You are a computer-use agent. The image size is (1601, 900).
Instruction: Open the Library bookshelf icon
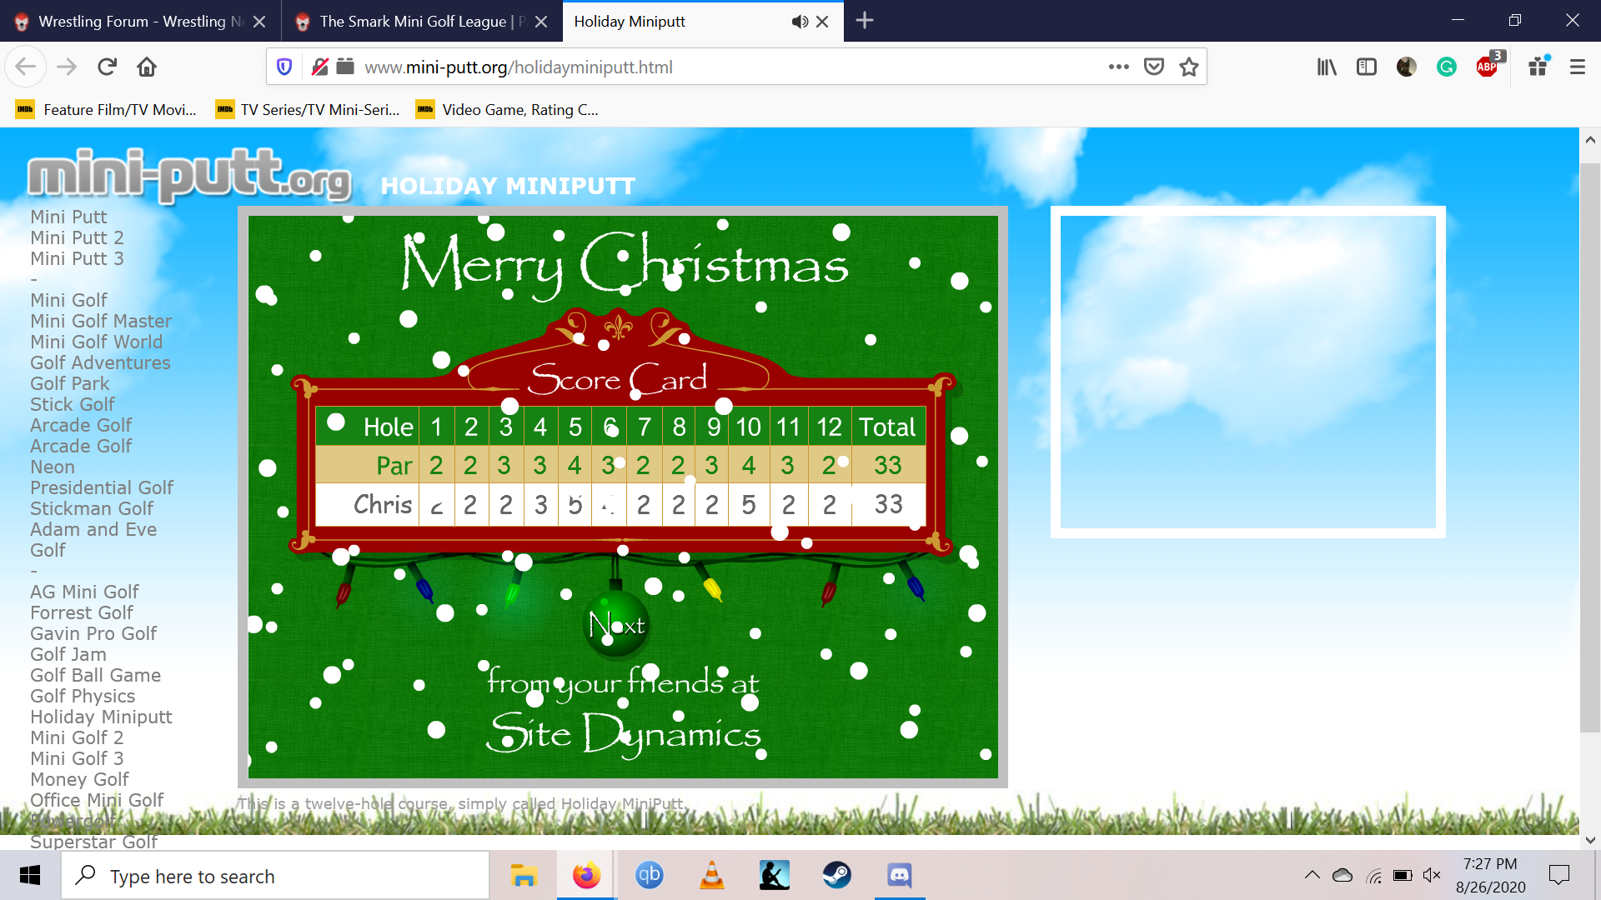1327,67
